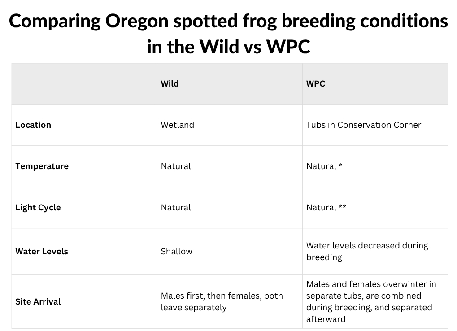The height and width of the screenshot is (331, 457).
Task: Click the empty top-left header cell
Action: [x=84, y=84]
